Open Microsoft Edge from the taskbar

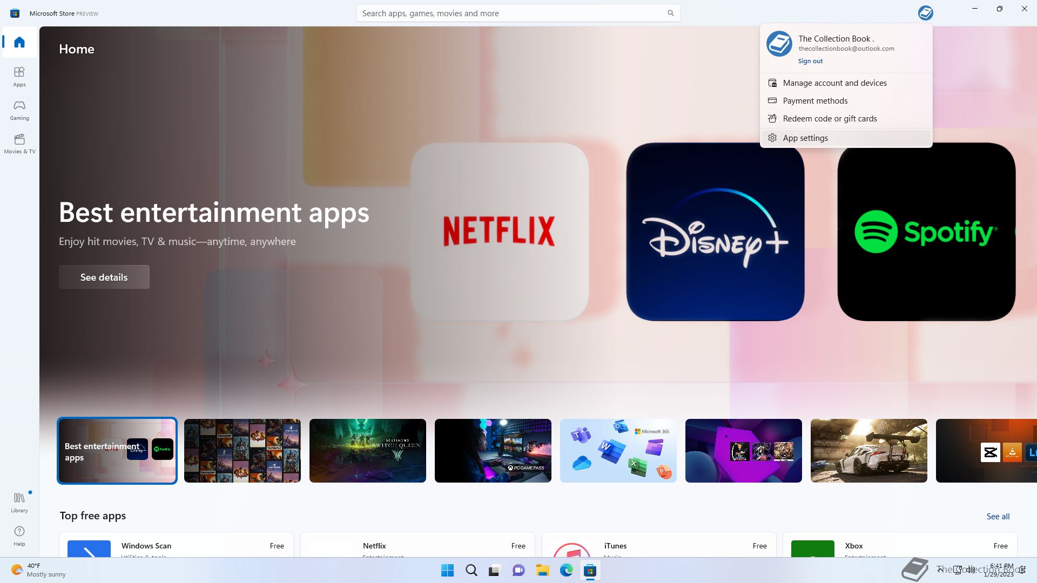click(566, 570)
